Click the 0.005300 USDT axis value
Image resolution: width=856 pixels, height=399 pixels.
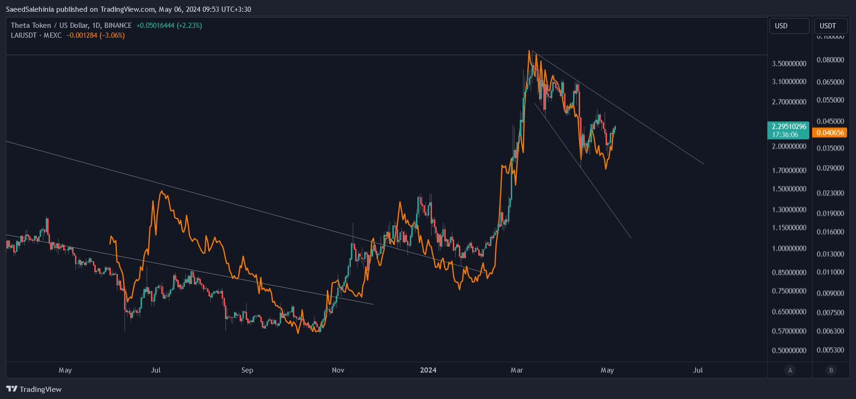coord(830,350)
